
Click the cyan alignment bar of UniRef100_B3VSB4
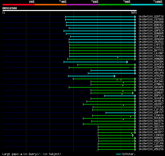tap(96, 62)
